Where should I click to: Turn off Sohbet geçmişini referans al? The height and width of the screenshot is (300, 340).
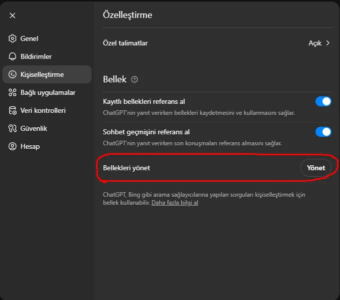click(x=323, y=132)
